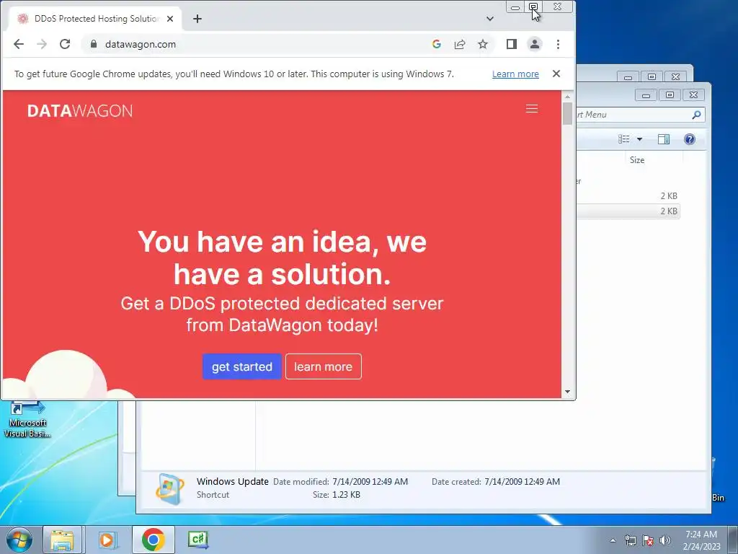
Task: Open Microsoft Visual Basic desktop shortcut
Action: tap(27, 419)
